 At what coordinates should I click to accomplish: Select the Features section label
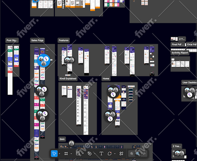click(64, 40)
